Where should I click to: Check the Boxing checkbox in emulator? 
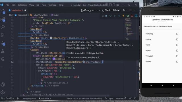177,50
